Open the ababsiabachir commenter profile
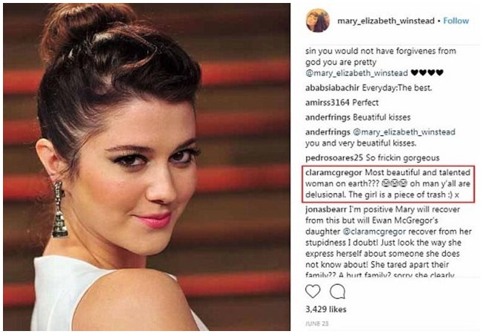This screenshot has width=483, height=334. (332, 88)
